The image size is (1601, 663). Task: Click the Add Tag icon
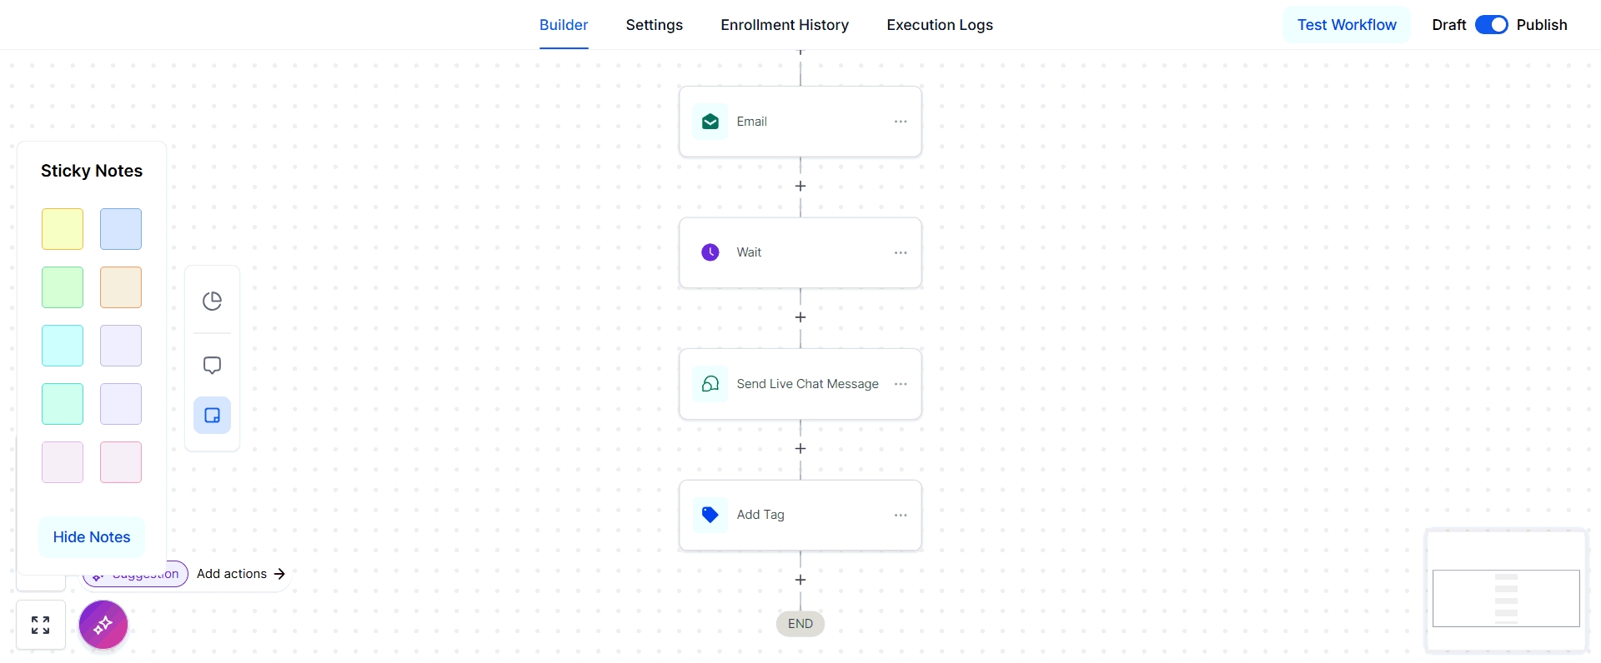pyautogui.click(x=710, y=515)
